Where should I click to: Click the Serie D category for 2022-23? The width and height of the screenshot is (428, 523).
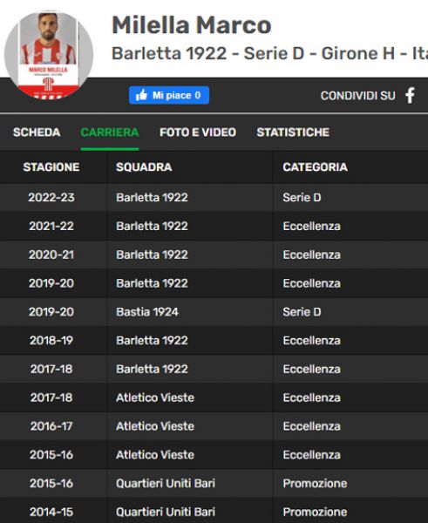302,198
